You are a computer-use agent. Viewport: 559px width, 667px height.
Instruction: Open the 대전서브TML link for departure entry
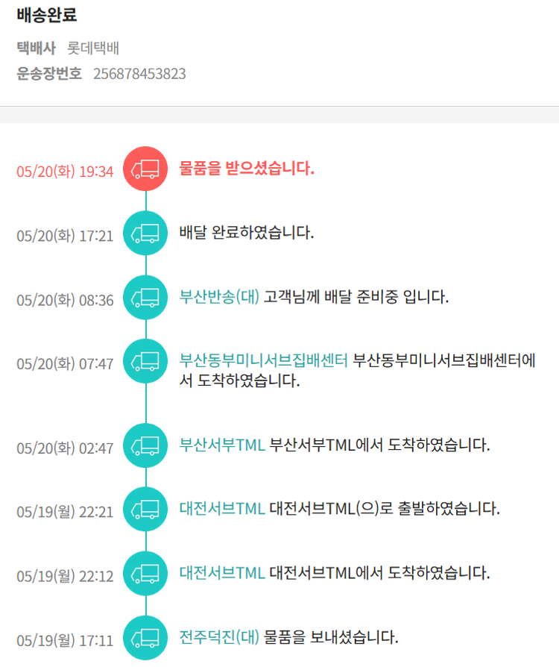pyautogui.click(x=222, y=509)
